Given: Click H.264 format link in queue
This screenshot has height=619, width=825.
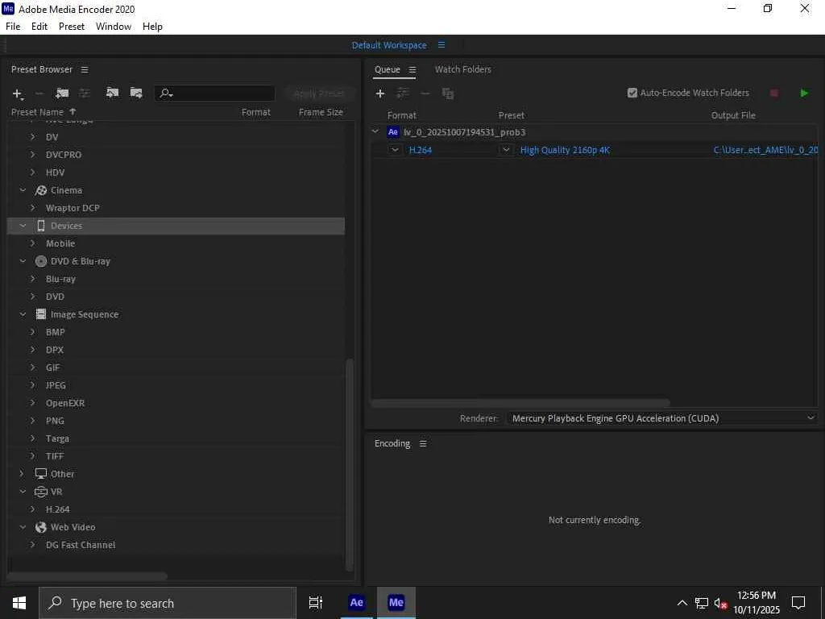Looking at the screenshot, I should 421,150.
